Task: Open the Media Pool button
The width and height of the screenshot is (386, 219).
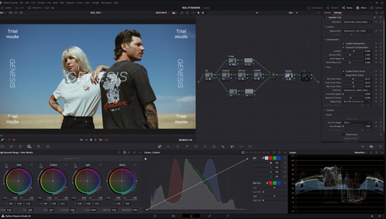Action: coord(36,8)
